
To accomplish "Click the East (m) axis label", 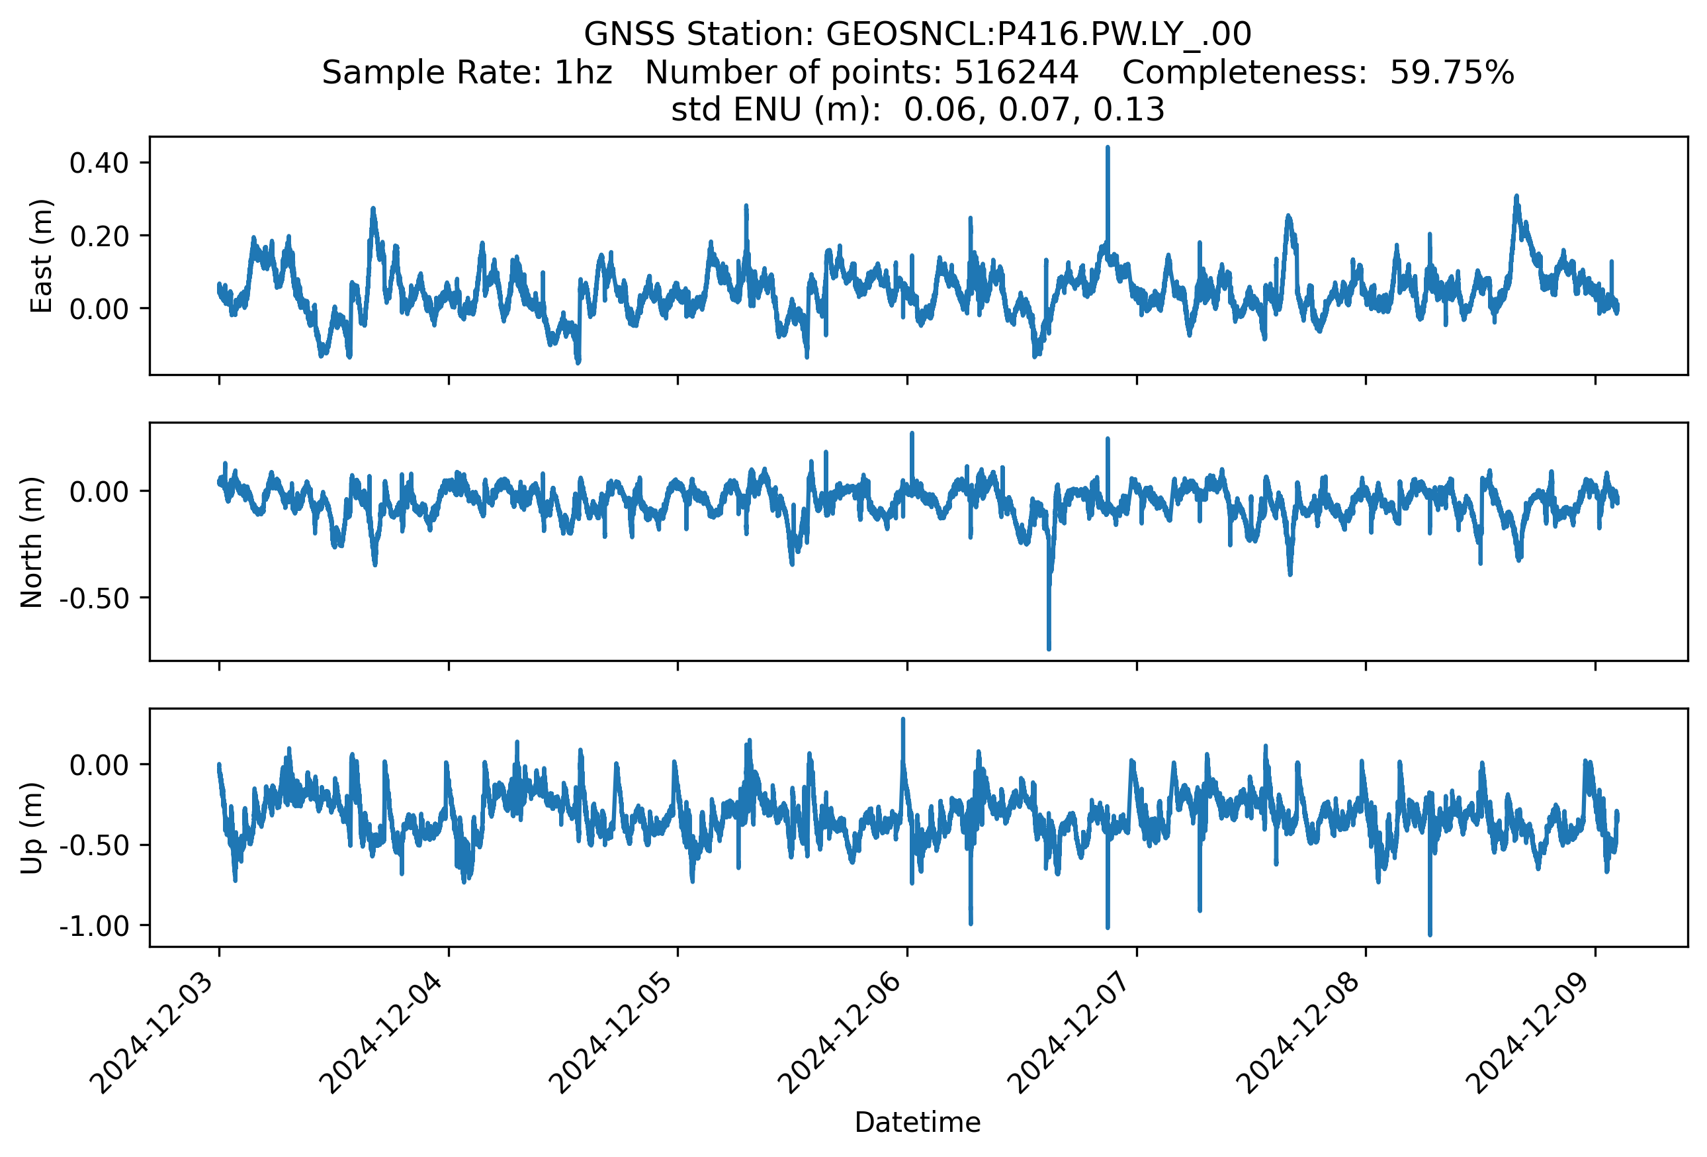I will point(42,255).
